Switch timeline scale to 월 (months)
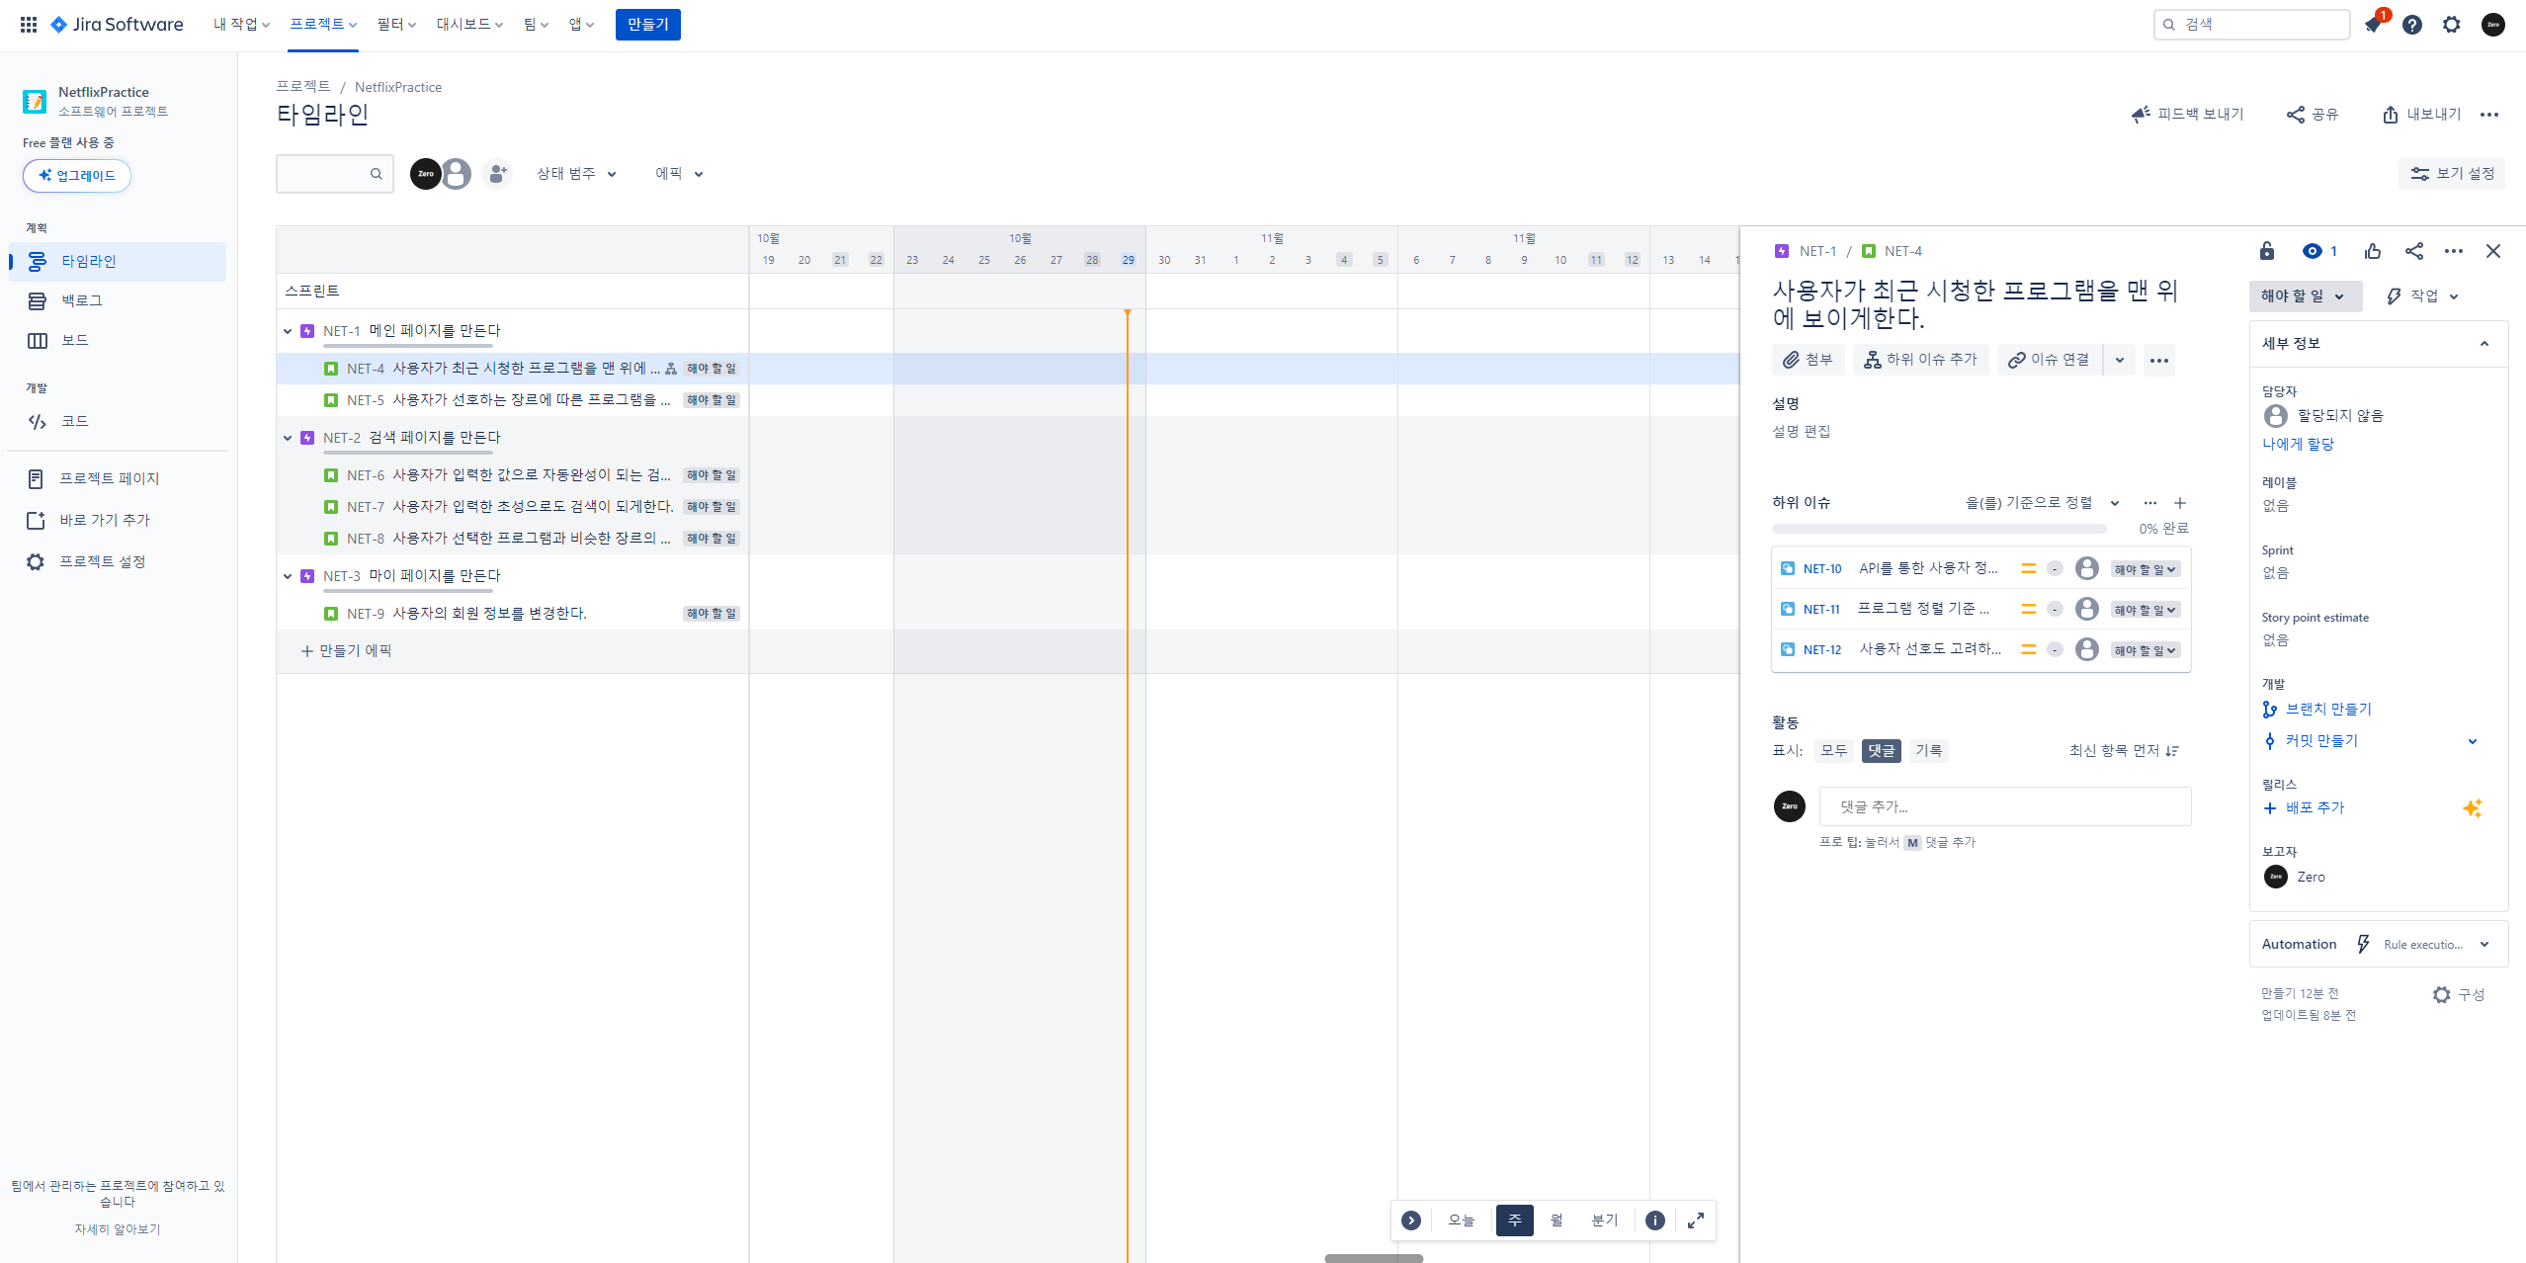This screenshot has height=1263, width=2526. [x=1557, y=1221]
